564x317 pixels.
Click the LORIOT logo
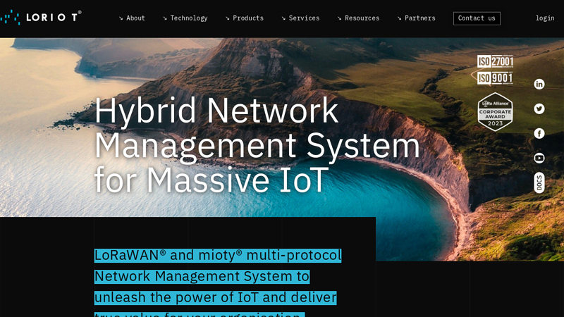point(40,17)
